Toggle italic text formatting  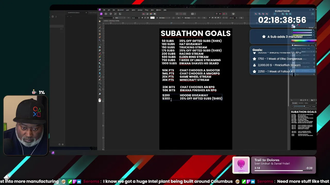[x=145, y=18]
